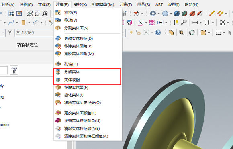233x149 pixels.
Task: Open the 绘图(C) menu
Action: (26, 4)
